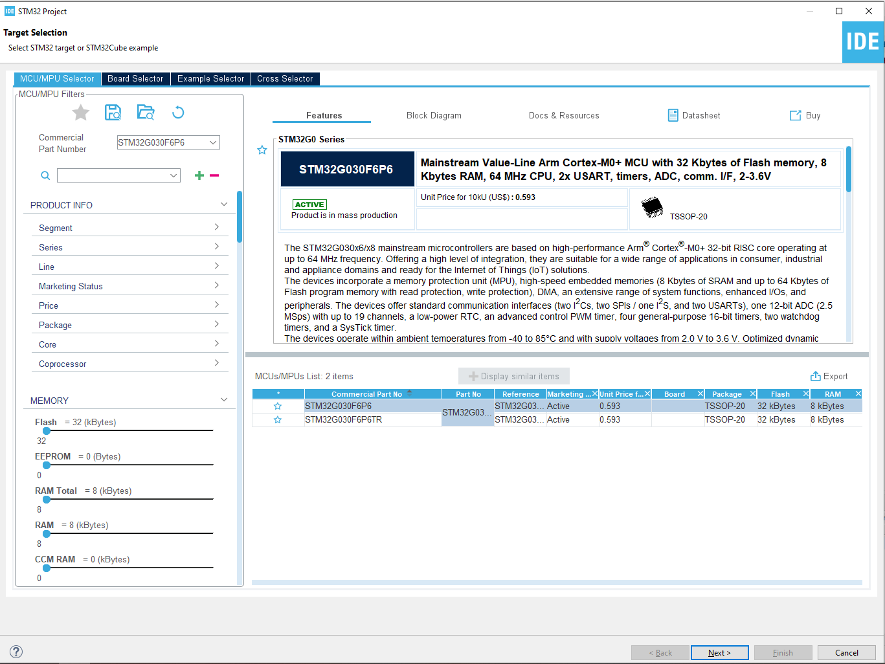
Task: Click the magnifier search icon in the filters panel
Action: click(x=45, y=175)
